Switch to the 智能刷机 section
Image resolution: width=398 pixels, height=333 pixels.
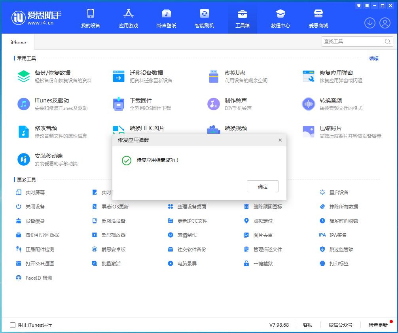(x=204, y=18)
